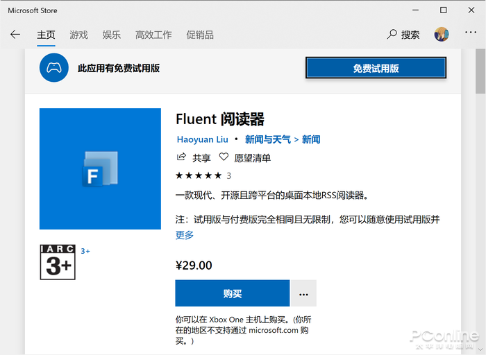This screenshot has width=486, height=355.
Task: Switch to the 游戏 tab
Action: click(x=78, y=35)
